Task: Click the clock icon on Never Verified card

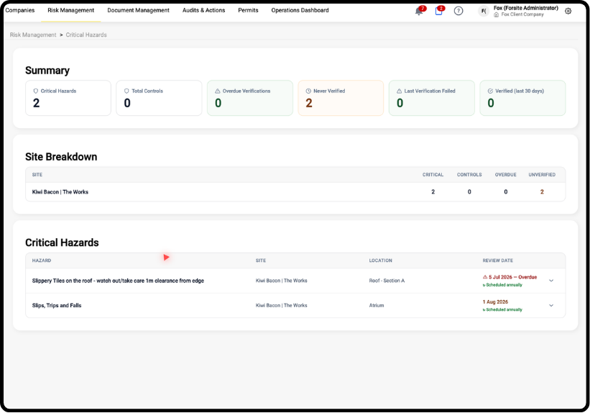Action: [308, 91]
